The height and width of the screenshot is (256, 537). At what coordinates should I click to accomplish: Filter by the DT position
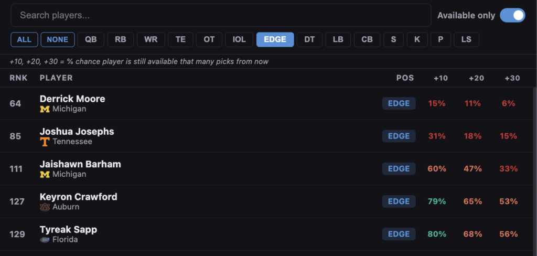tap(309, 39)
